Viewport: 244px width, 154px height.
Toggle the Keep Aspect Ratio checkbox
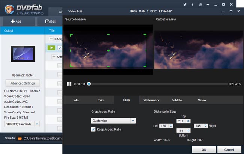pos(93,129)
